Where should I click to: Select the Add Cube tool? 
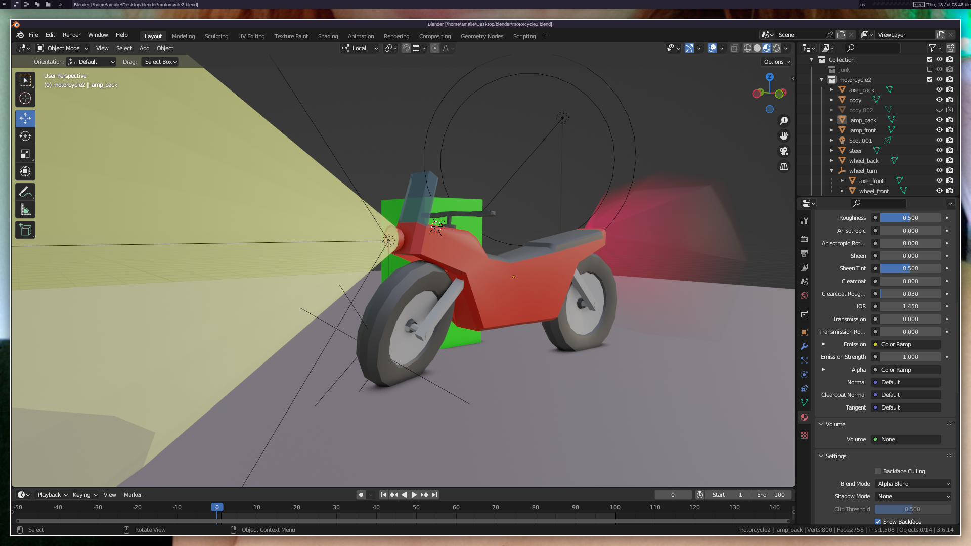tap(25, 230)
